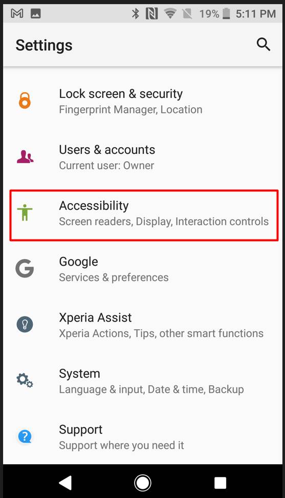The height and width of the screenshot is (498, 285).
Task: Tap the Bluetooth status bar icon
Action: tap(136, 13)
